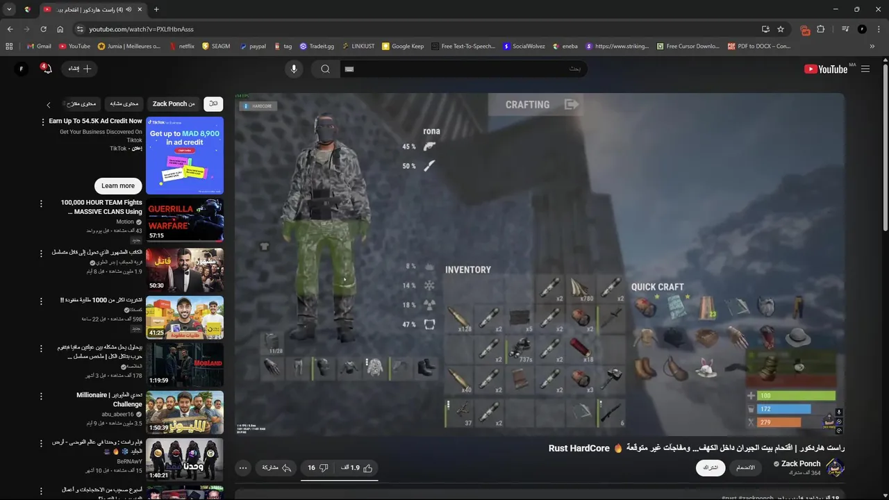Click the install app icon in address bar
Viewport: 889px width, 500px height.
point(765,29)
